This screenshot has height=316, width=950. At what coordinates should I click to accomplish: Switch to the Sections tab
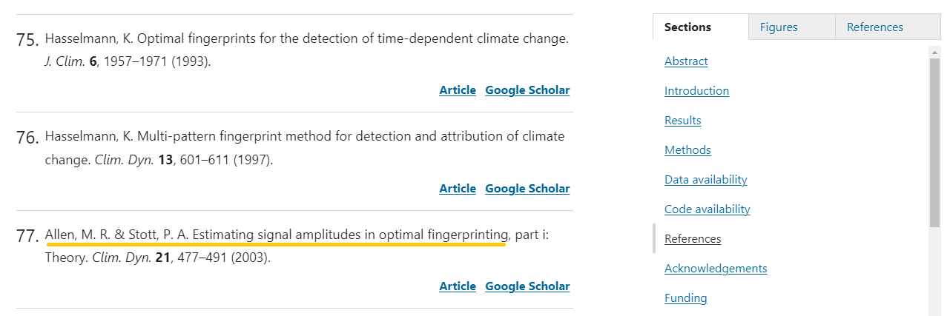point(687,27)
